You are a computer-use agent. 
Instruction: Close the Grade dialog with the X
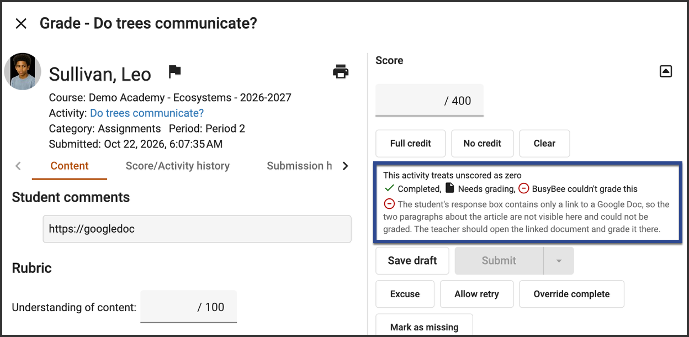tap(21, 23)
